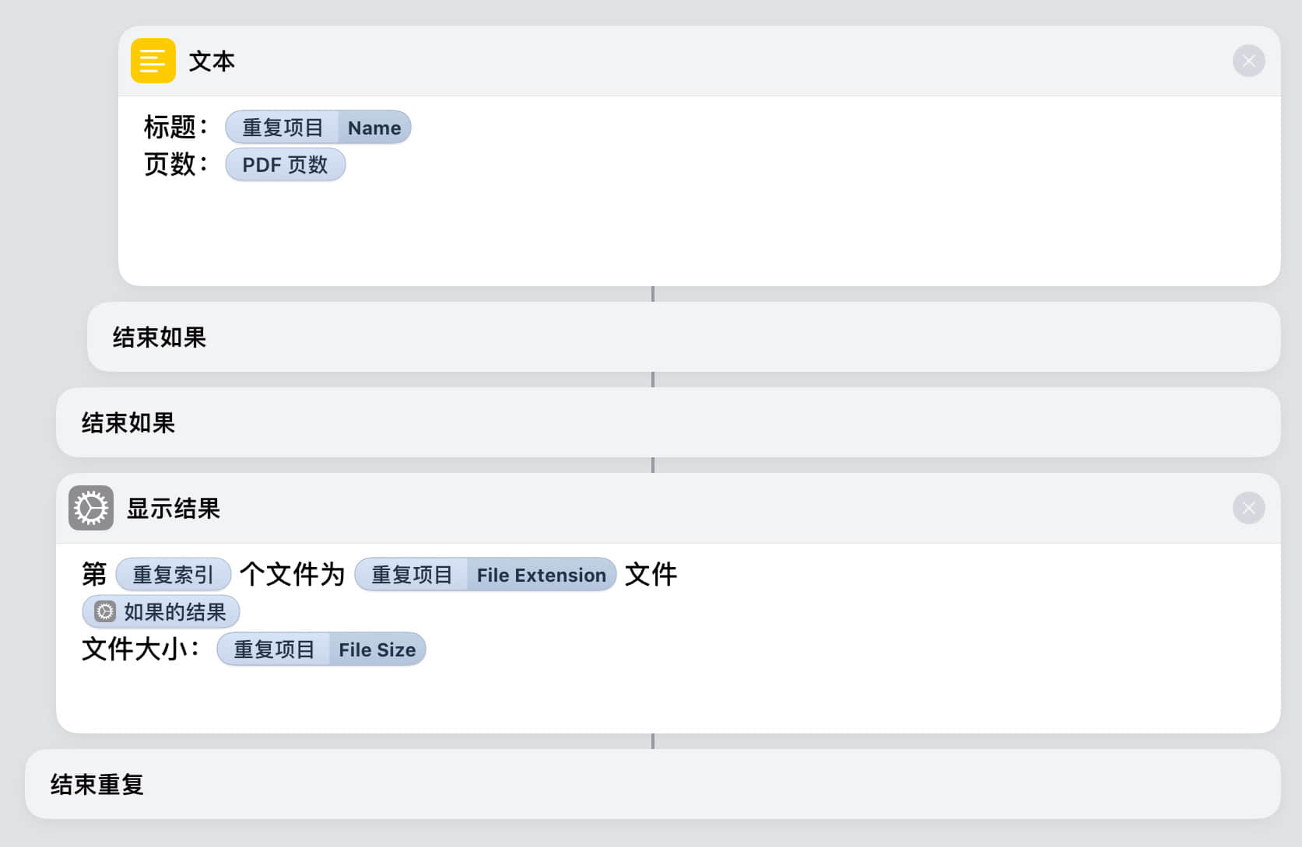Click 重复项目 in the 标题 line

click(x=283, y=128)
